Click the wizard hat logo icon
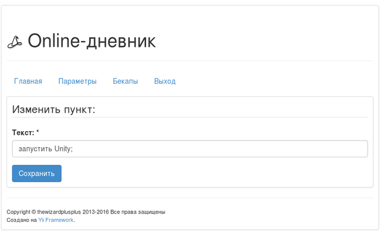 pos(14,42)
